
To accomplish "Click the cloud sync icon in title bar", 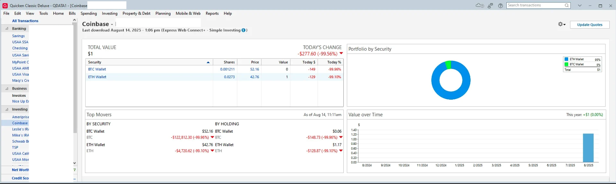I will pyautogui.click(x=479, y=5).
